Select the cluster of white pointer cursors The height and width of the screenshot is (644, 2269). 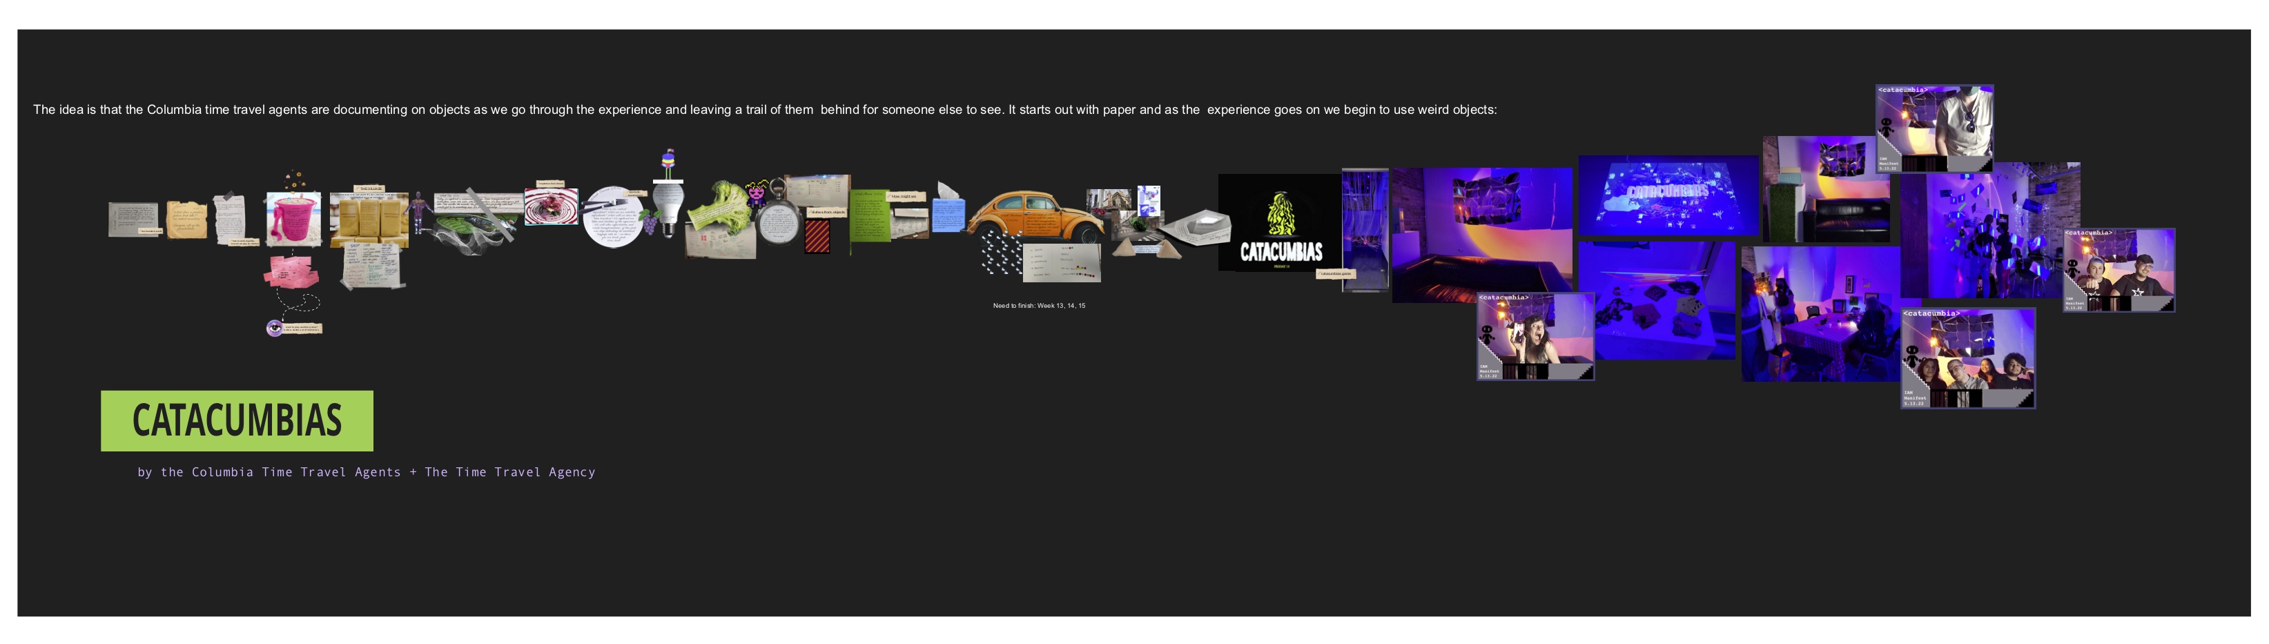tap(1002, 253)
